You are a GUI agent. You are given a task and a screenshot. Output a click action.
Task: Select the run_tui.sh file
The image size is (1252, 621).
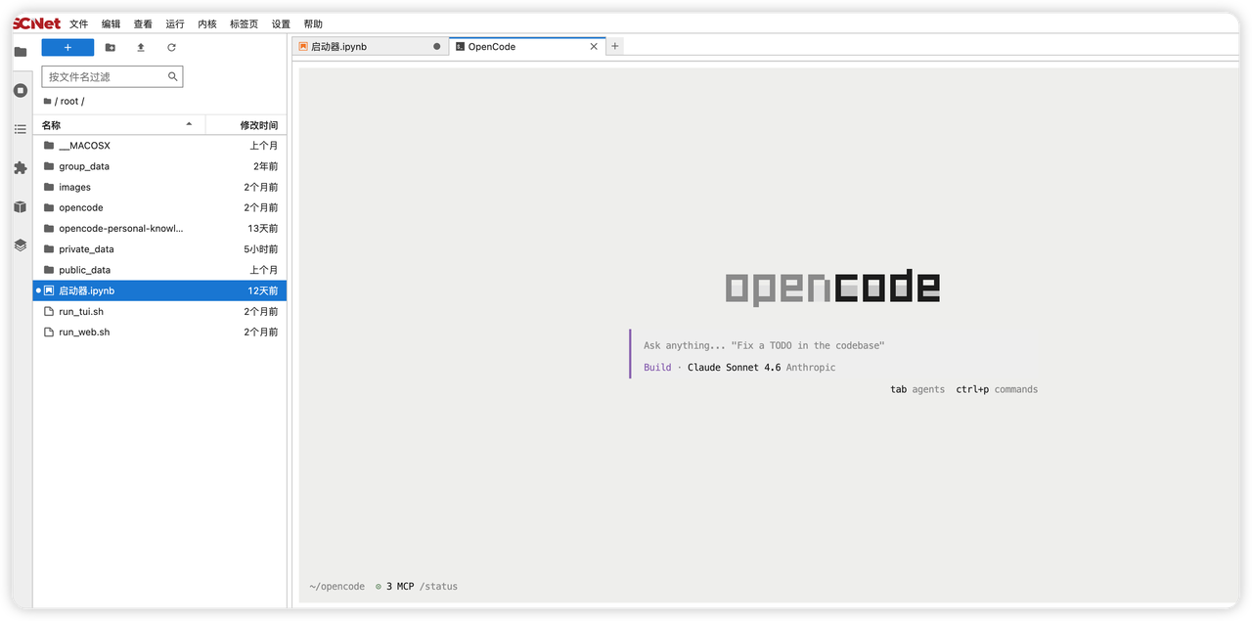[159, 311]
